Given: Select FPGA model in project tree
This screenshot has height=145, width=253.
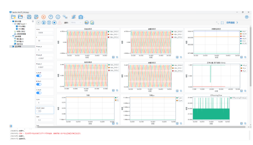Looking at the screenshot, I should [22, 26].
